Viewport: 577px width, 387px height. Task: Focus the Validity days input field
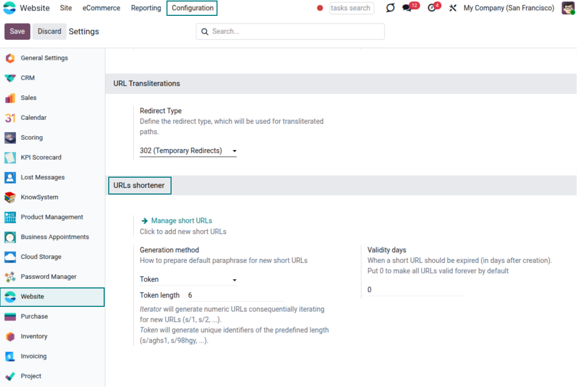(x=415, y=290)
